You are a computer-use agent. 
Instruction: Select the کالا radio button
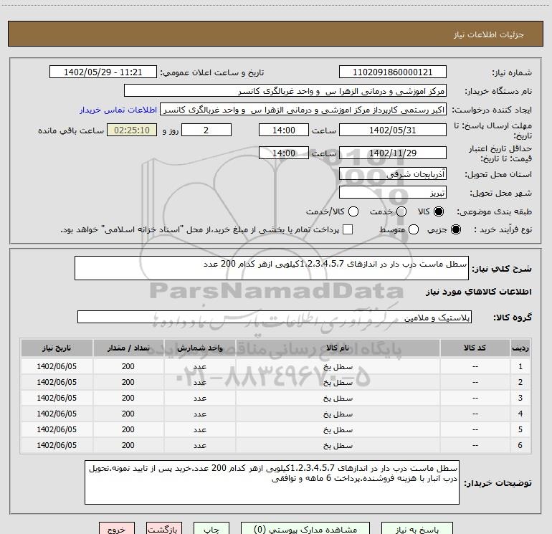click(x=439, y=211)
